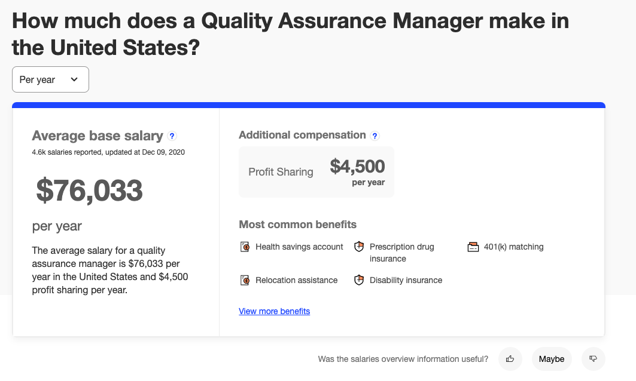Viewport: 636px width, 381px height.
Task: Click the "Additional compensation" heading text
Action: pyautogui.click(x=302, y=135)
